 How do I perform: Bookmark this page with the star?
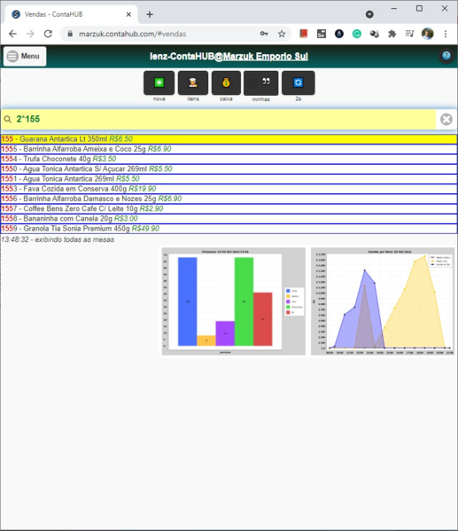pos(282,34)
